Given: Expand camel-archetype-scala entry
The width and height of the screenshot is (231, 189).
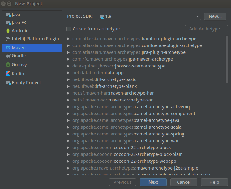Looking at the screenshot, I should tap(68, 127).
